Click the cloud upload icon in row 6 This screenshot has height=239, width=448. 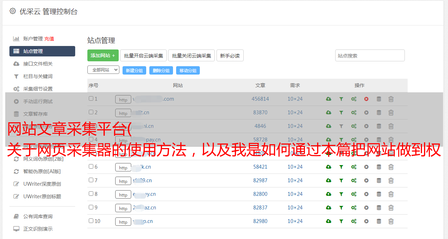[x=329, y=167]
